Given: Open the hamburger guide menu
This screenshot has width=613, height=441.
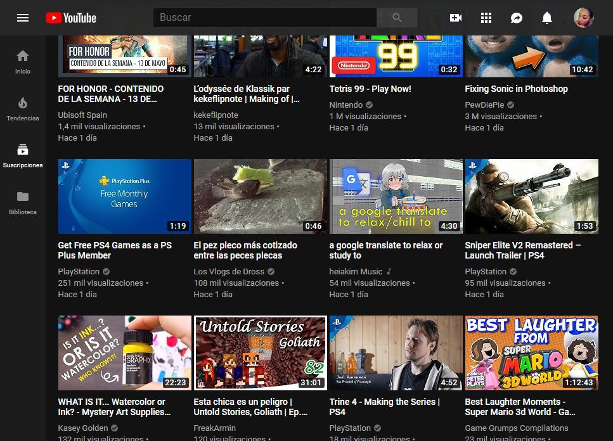Looking at the screenshot, I should tap(23, 18).
